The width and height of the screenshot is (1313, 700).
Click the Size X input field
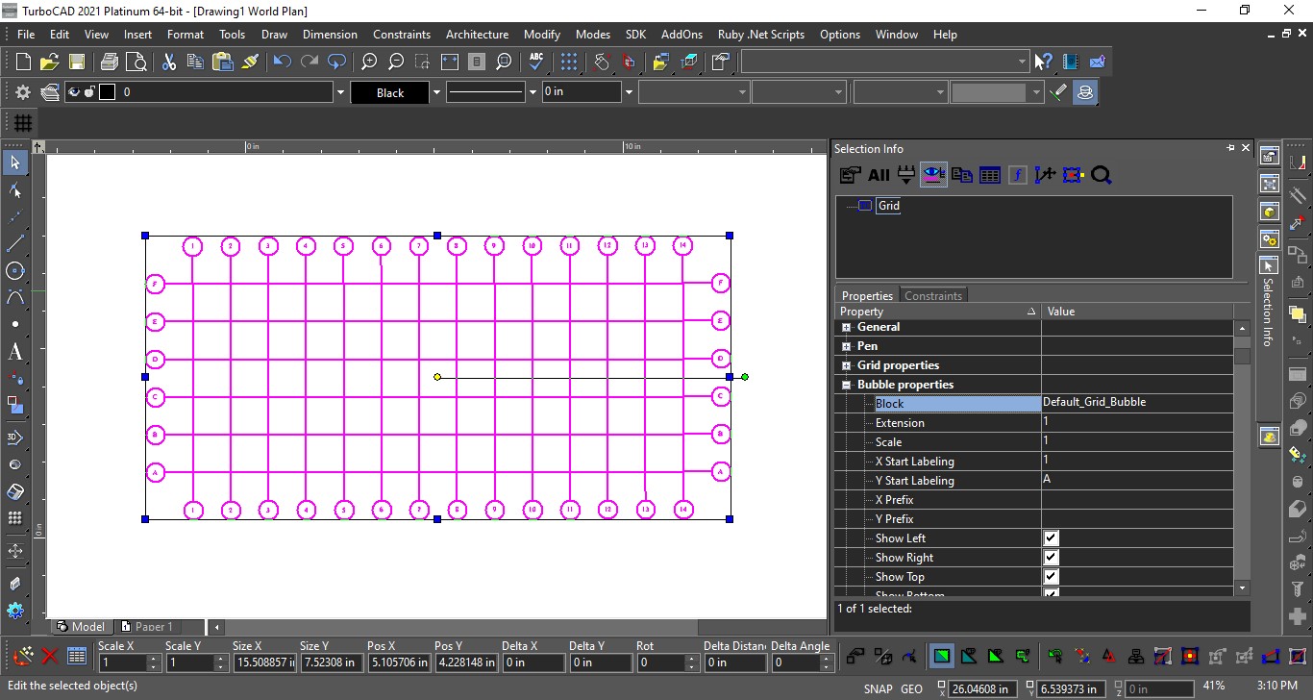[x=264, y=662]
